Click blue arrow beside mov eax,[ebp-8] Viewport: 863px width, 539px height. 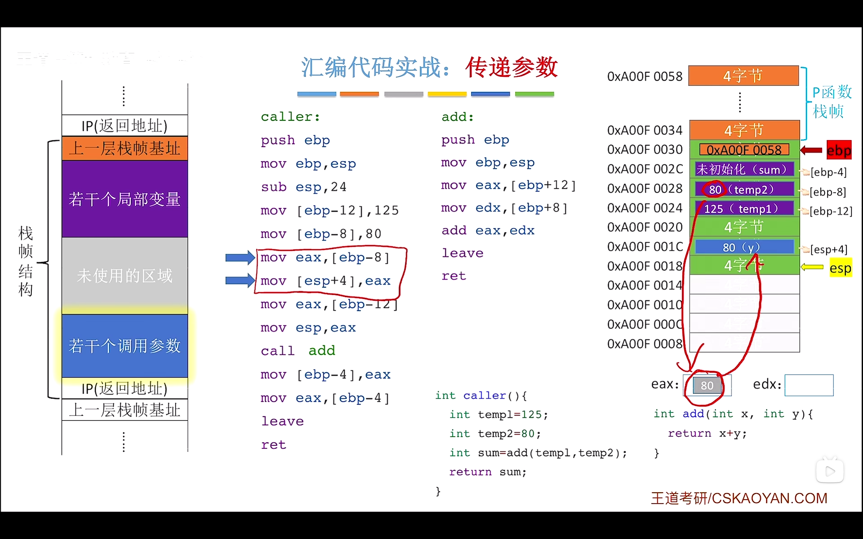coord(240,257)
